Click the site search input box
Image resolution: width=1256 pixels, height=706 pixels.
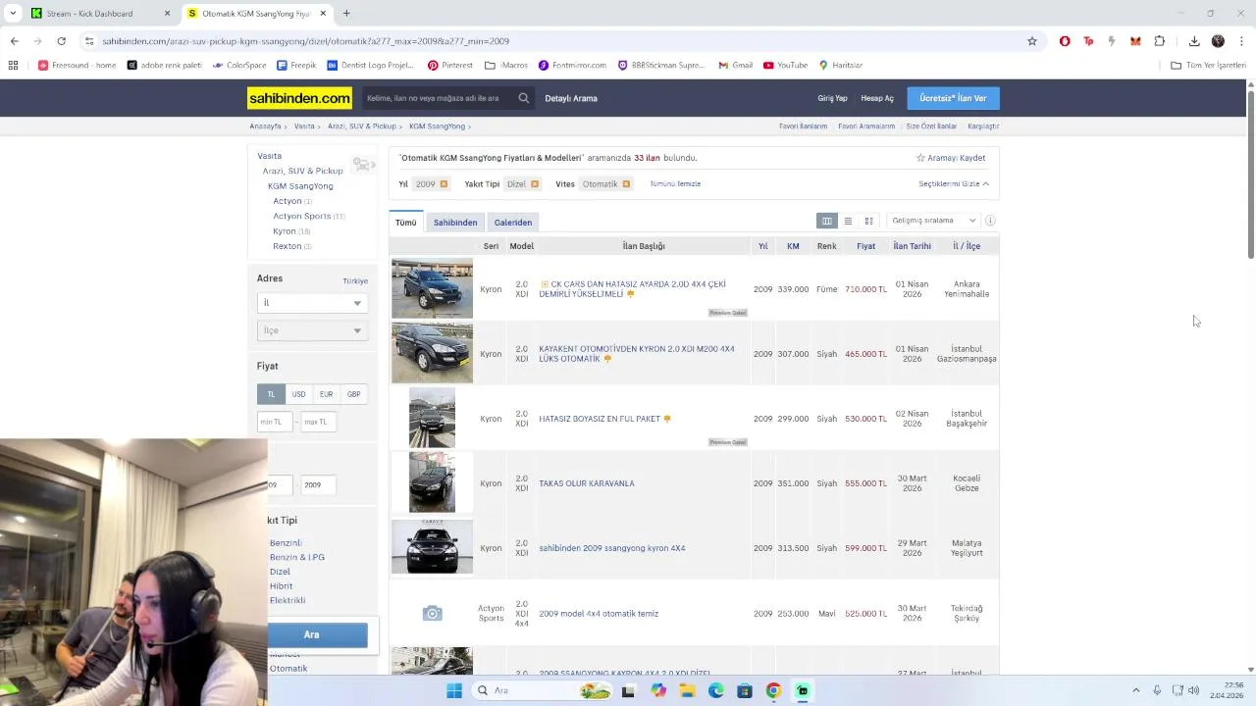(x=438, y=98)
